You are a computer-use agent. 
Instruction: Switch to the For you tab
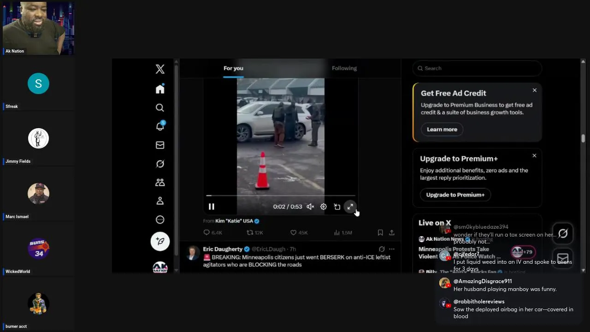233,68
